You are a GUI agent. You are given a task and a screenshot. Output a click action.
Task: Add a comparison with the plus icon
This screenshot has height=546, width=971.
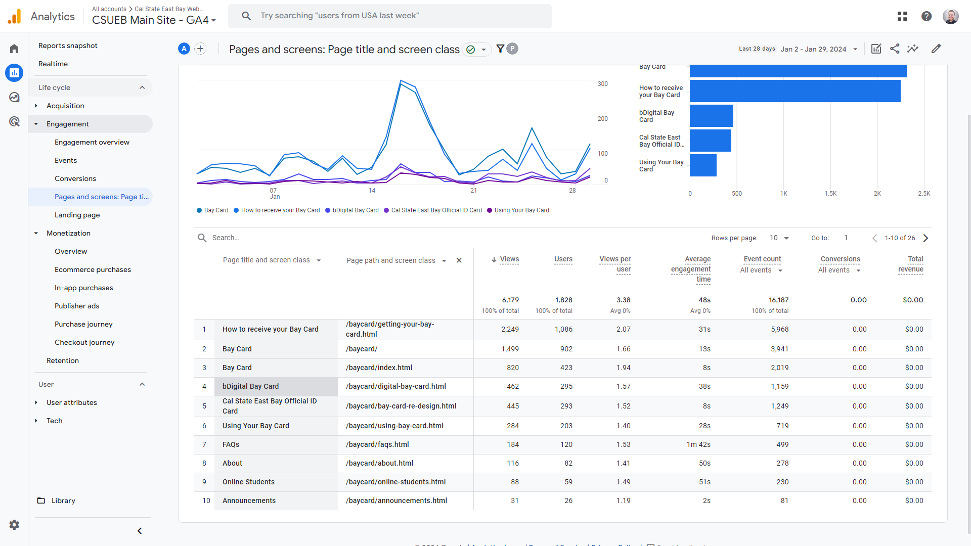click(x=200, y=49)
